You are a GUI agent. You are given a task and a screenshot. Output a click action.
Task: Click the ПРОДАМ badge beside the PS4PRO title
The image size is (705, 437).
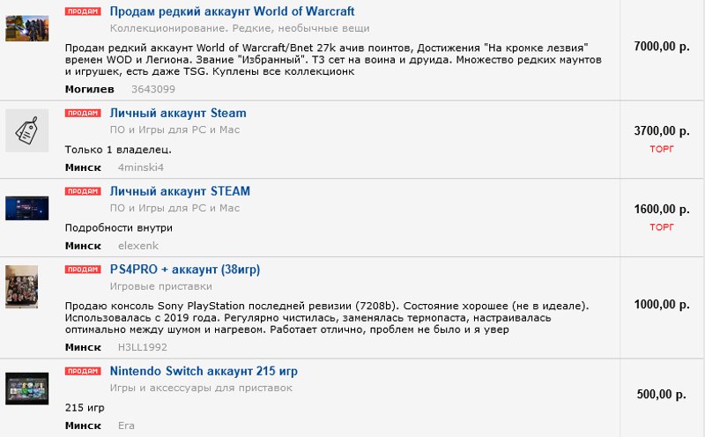83,270
